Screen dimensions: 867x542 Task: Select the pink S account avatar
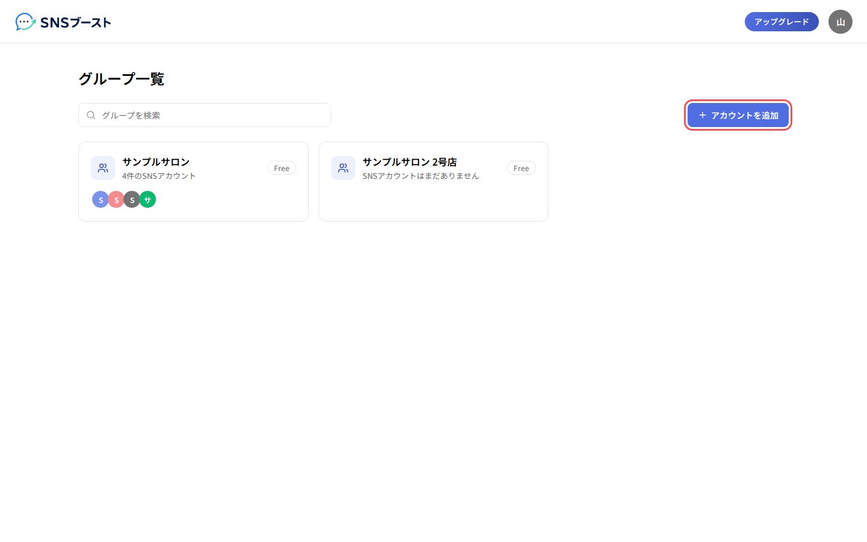(116, 199)
